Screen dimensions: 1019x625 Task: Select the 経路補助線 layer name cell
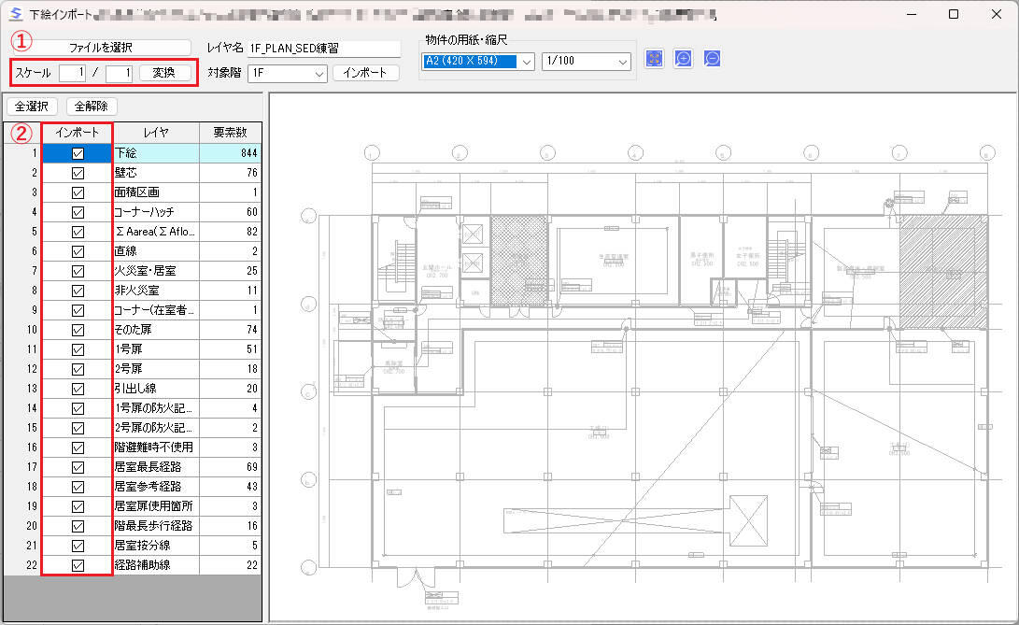[156, 565]
